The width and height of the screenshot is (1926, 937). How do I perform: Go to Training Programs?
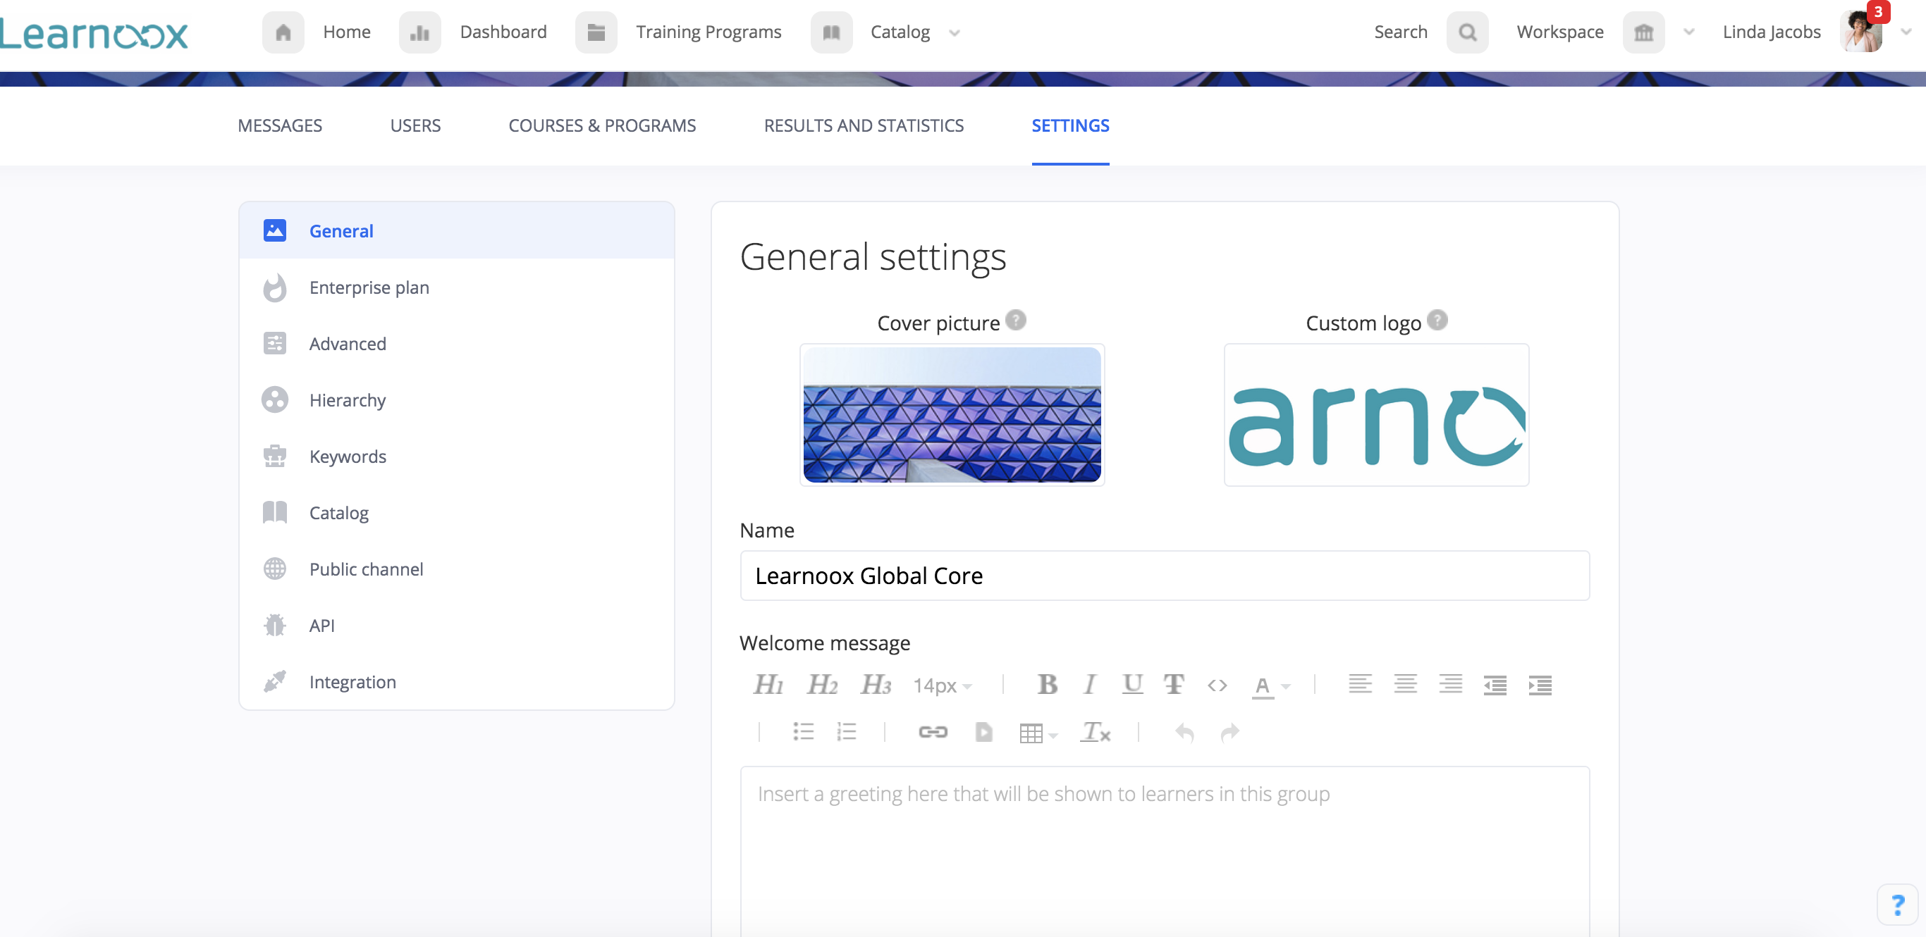(707, 32)
